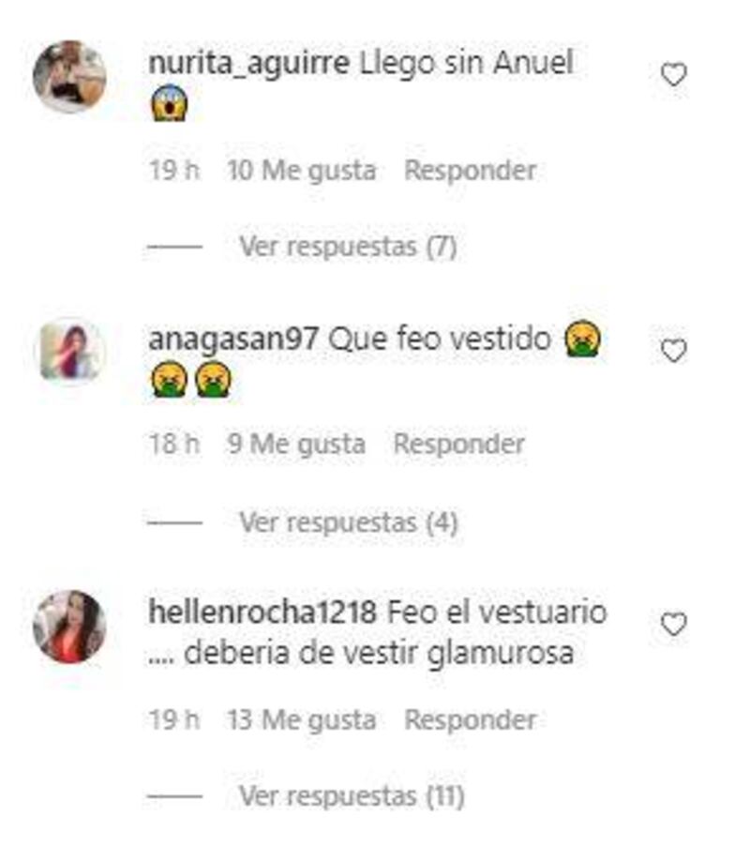Like hellenrocha1218's comment with heart icon
This screenshot has width=750, height=846.
pos(673,625)
